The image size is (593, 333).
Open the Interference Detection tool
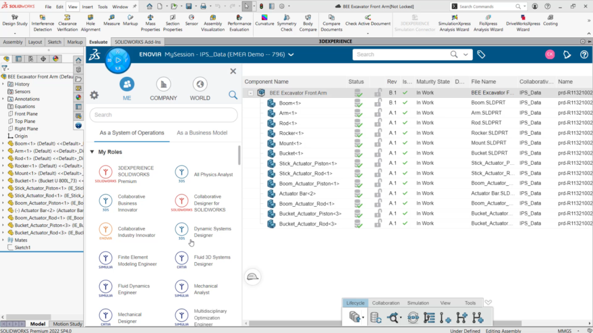click(43, 24)
